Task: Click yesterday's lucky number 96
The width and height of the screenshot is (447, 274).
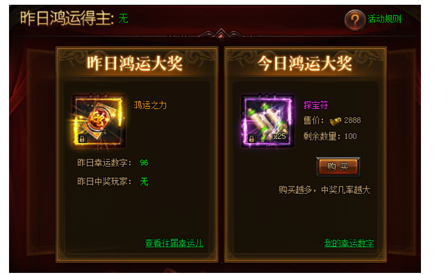Action: (144, 162)
